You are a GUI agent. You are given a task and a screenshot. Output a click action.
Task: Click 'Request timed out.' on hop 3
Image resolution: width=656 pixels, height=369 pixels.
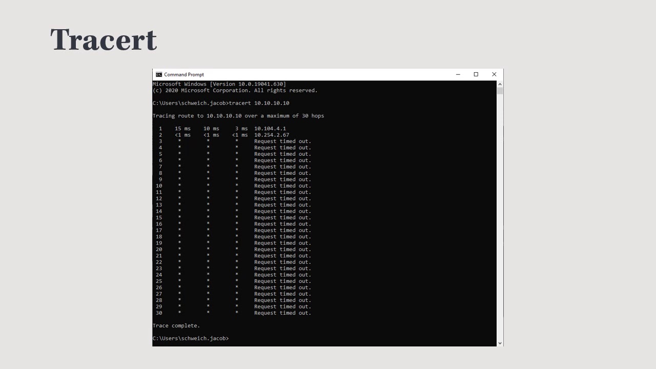pyautogui.click(x=283, y=141)
